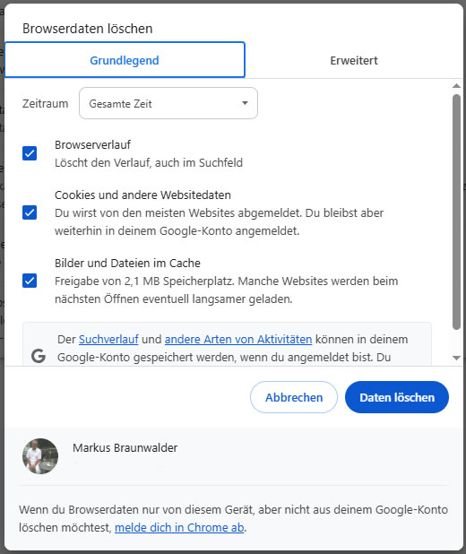Open the Gesamte Zeit time range dropdown

pos(168,103)
